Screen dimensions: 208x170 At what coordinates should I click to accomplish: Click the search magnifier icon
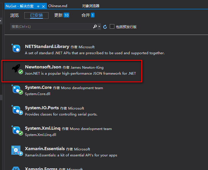[95, 26]
